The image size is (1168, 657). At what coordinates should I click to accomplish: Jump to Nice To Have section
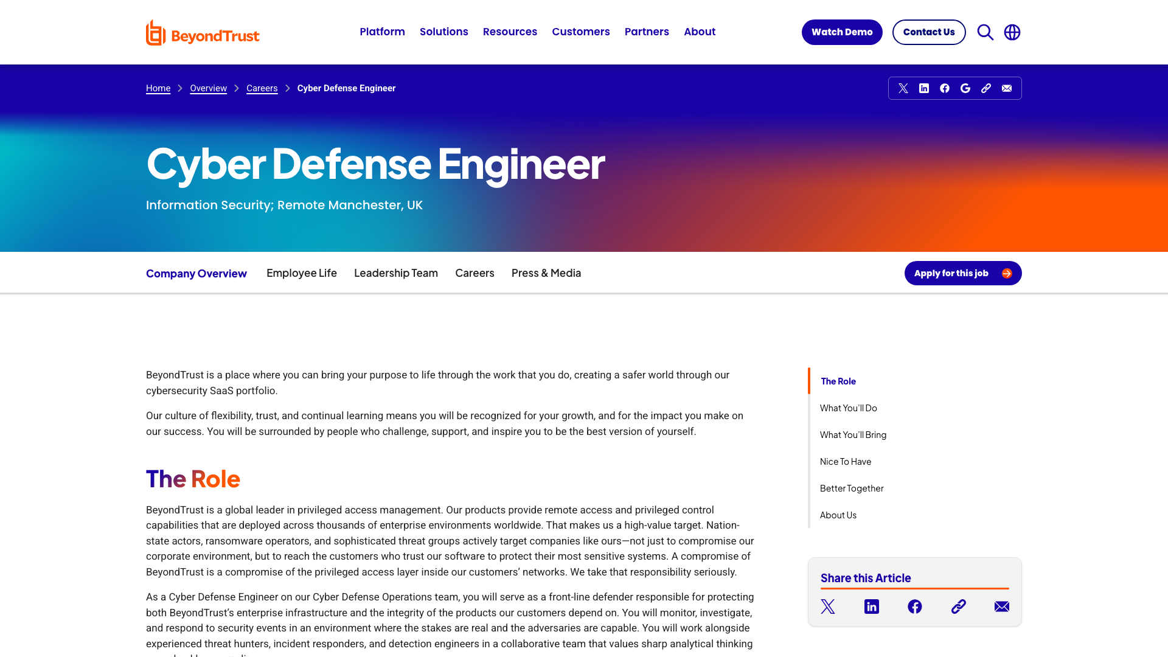(x=846, y=462)
